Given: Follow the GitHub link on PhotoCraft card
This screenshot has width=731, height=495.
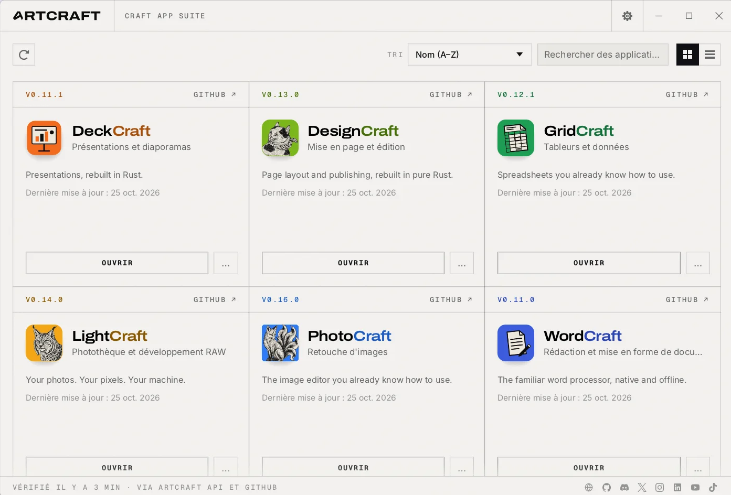Looking at the screenshot, I should pyautogui.click(x=451, y=300).
